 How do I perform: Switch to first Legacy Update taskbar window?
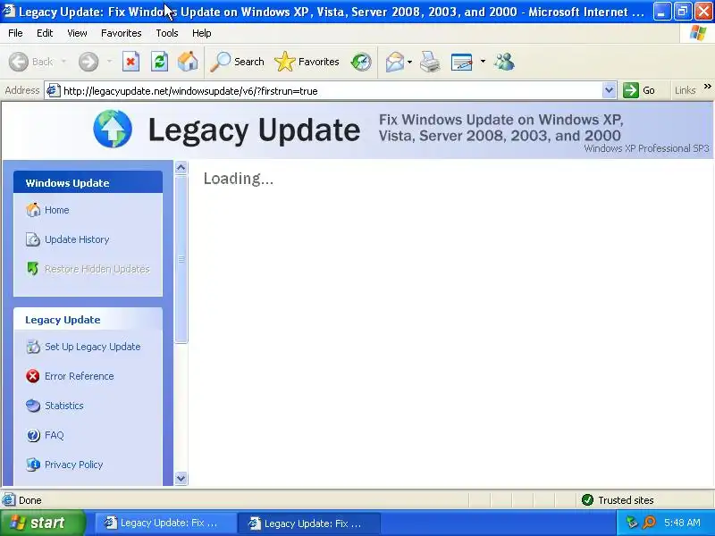coord(165,523)
